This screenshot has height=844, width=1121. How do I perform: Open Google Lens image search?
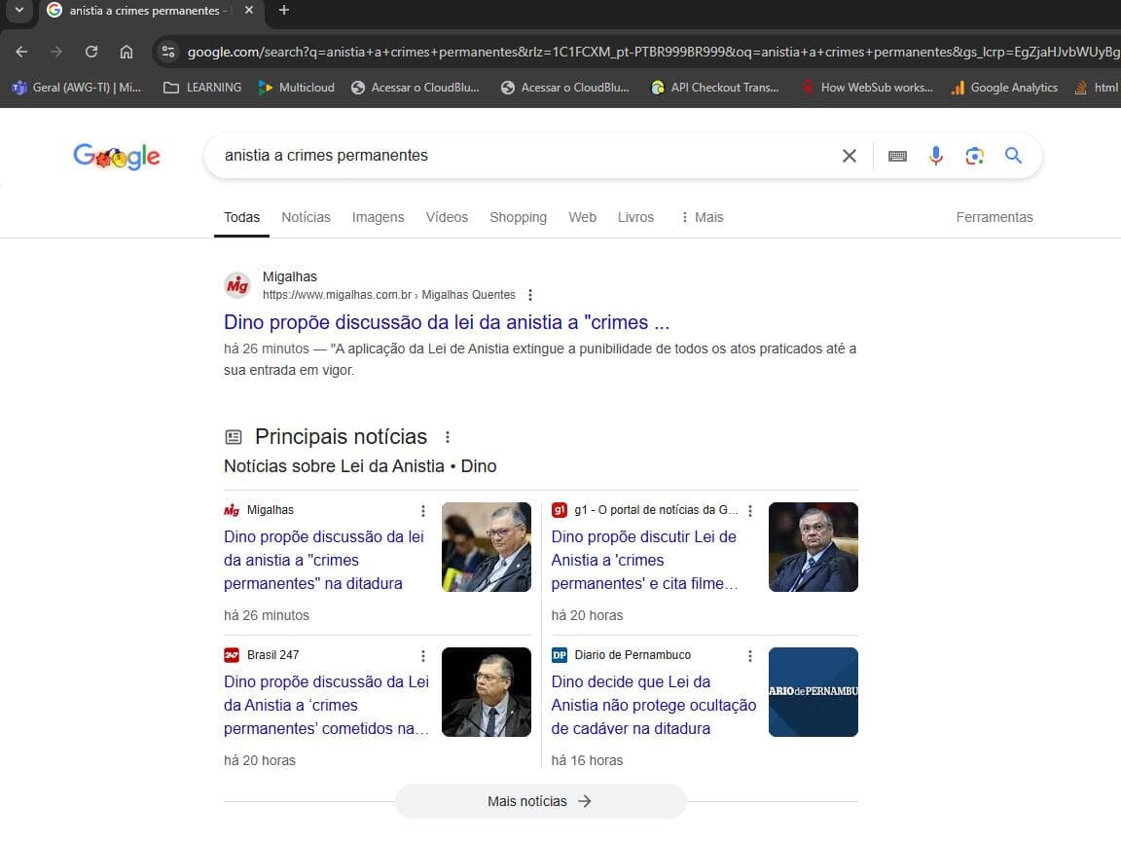pos(974,156)
